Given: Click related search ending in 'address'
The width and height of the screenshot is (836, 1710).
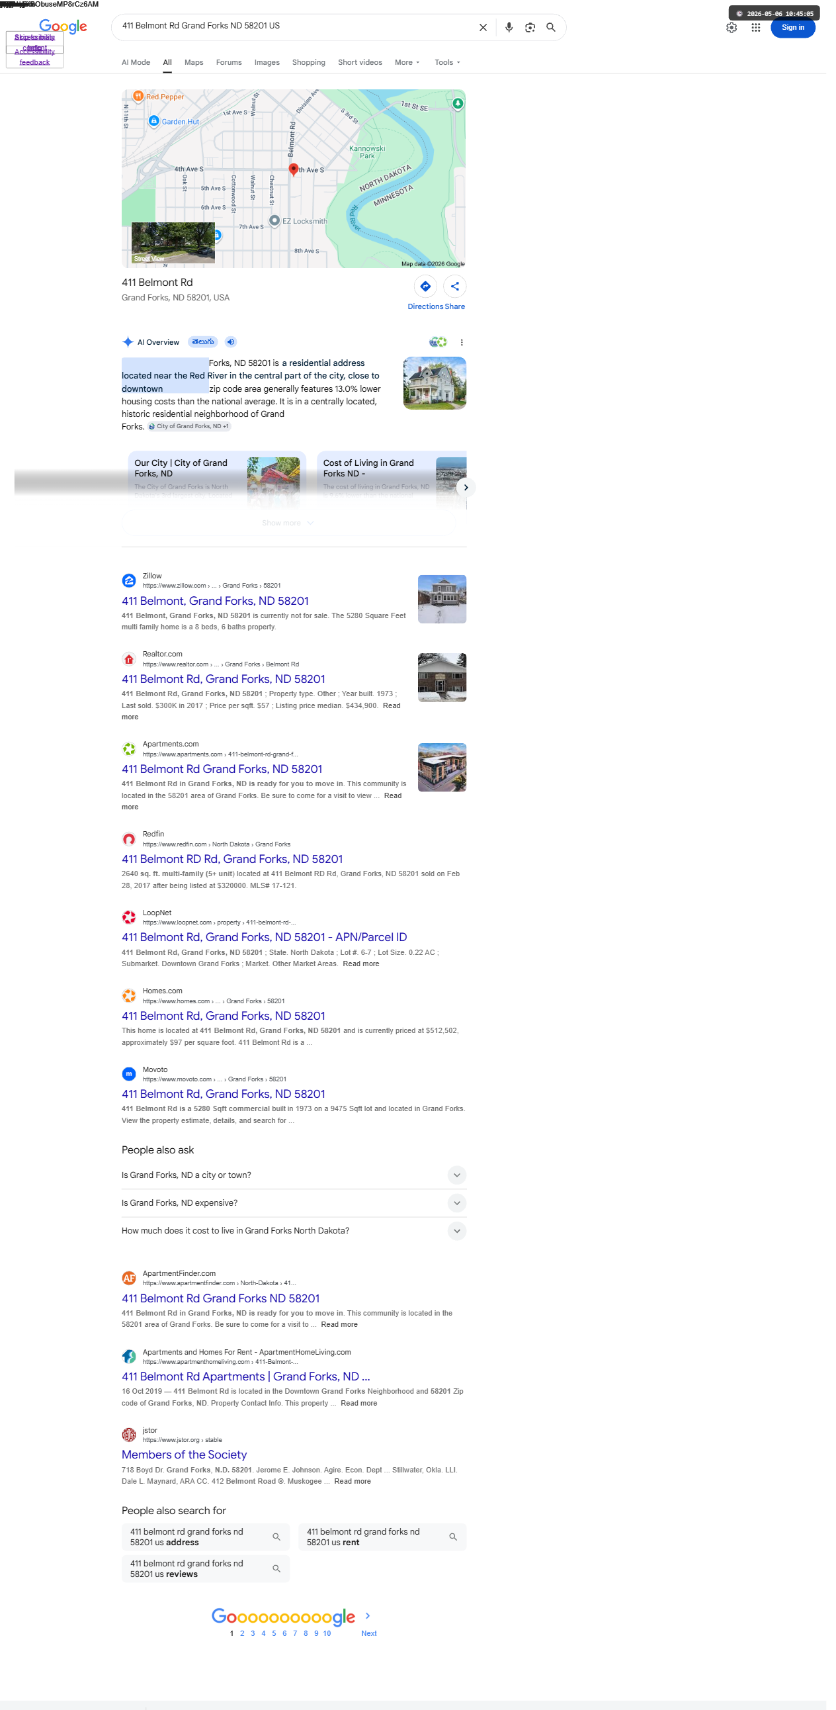Looking at the screenshot, I should point(206,1537).
